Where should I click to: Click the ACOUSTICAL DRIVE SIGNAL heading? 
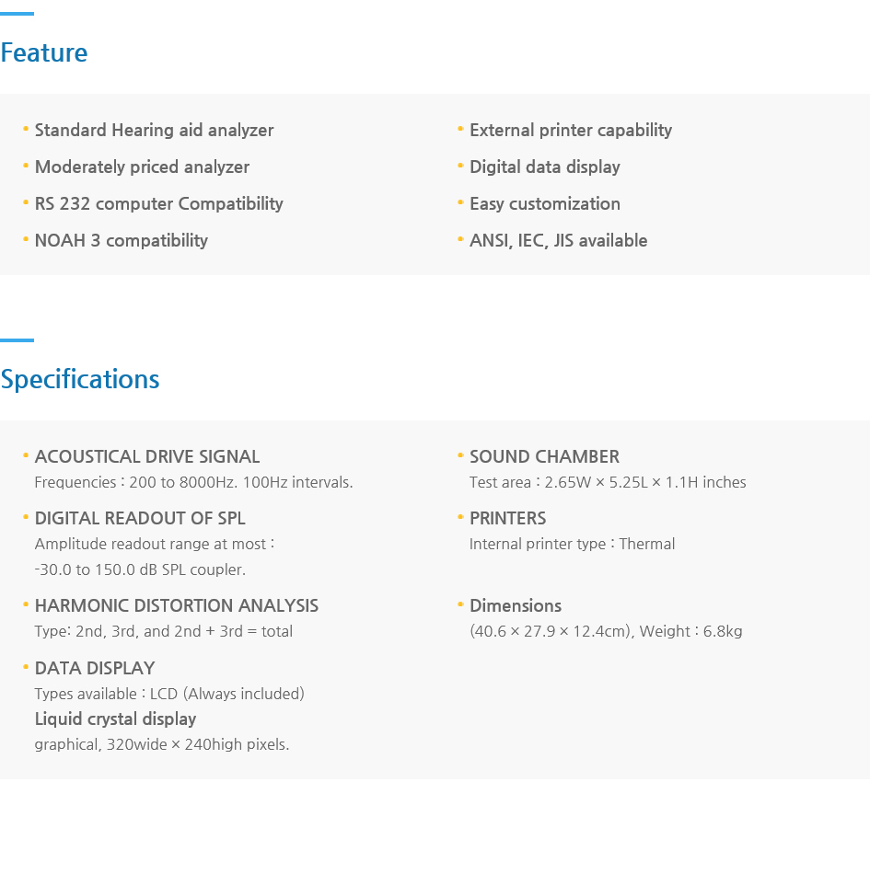click(x=147, y=456)
